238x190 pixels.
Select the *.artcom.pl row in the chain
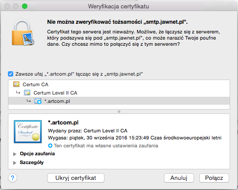pyautogui.click(x=119, y=101)
